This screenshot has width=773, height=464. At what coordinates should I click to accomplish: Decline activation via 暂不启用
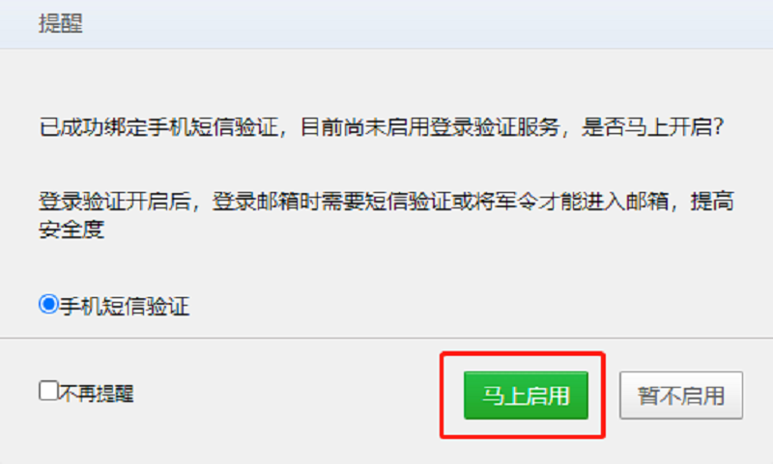pyautogui.click(x=681, y=396)
